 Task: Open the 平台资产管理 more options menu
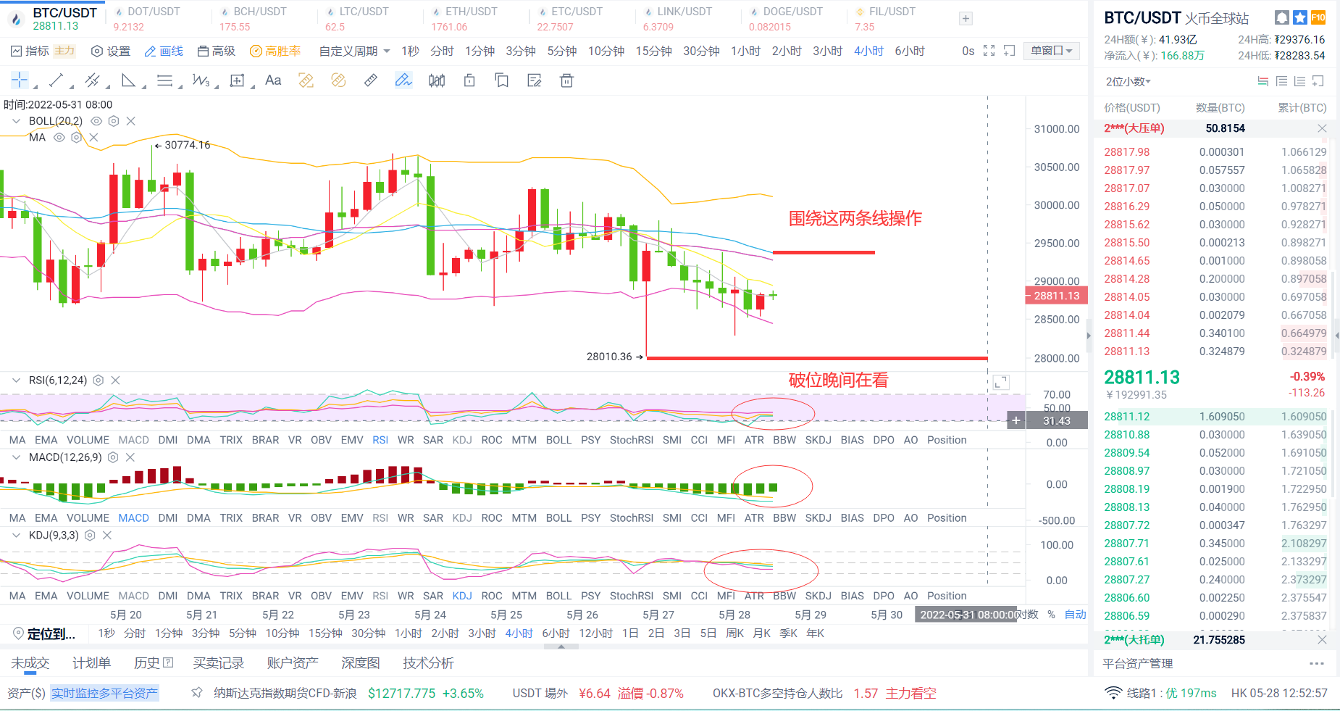pyautogui.click(x=1317, y=663)
